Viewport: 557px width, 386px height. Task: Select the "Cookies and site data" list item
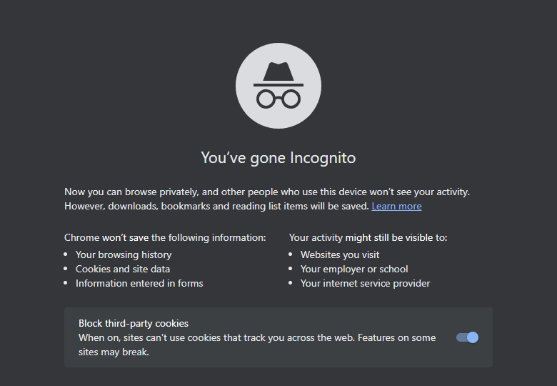(x=123, y=269)
